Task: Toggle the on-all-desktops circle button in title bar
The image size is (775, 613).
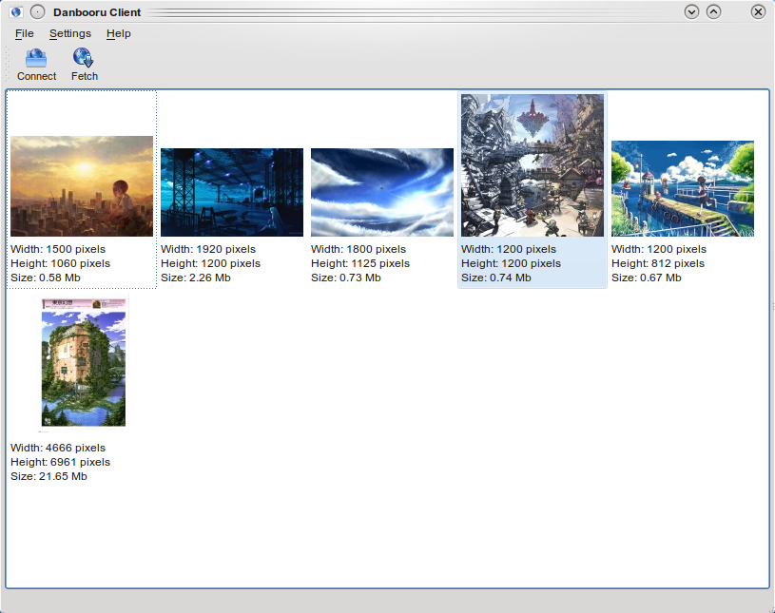Action: point(37,12)
